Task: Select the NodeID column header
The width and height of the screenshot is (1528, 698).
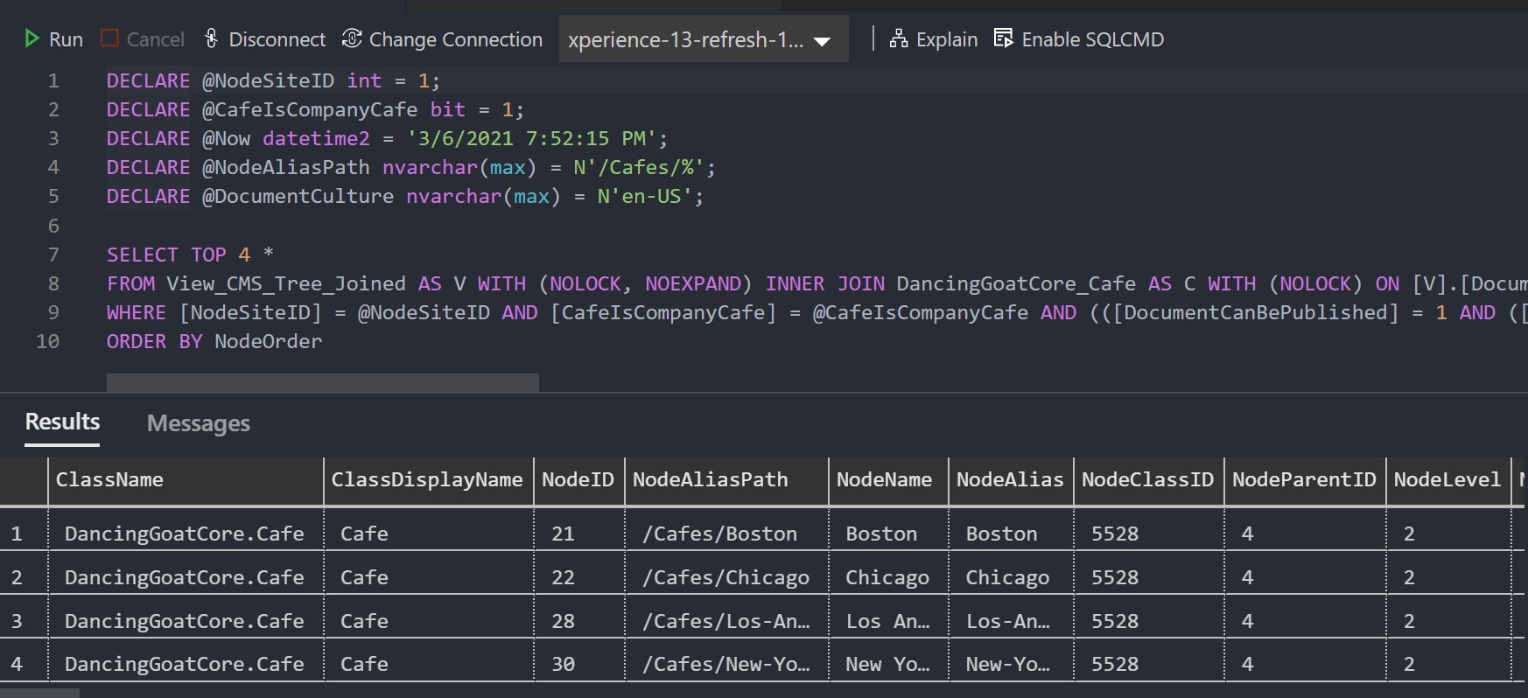Action: 578,480
